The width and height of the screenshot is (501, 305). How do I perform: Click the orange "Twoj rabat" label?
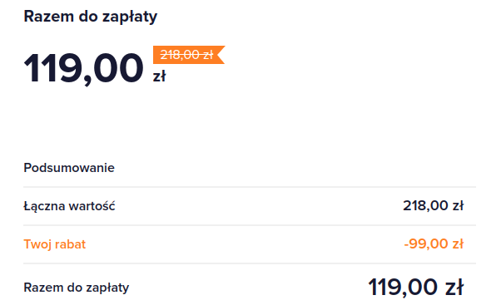[x=55, y=244]
